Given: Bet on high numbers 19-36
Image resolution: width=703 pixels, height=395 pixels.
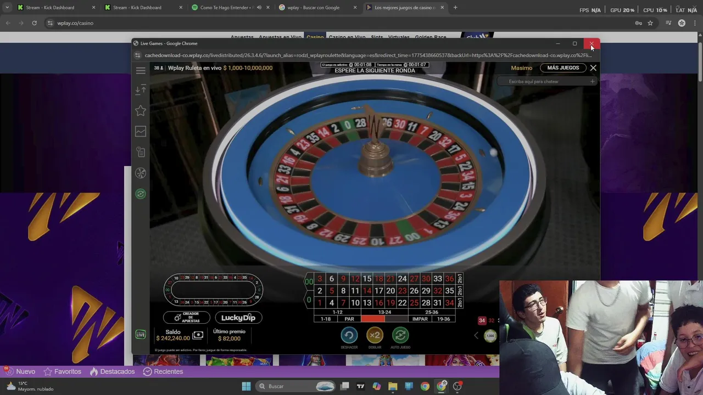Looking at the screenshot, I should [x=444, y=319].
